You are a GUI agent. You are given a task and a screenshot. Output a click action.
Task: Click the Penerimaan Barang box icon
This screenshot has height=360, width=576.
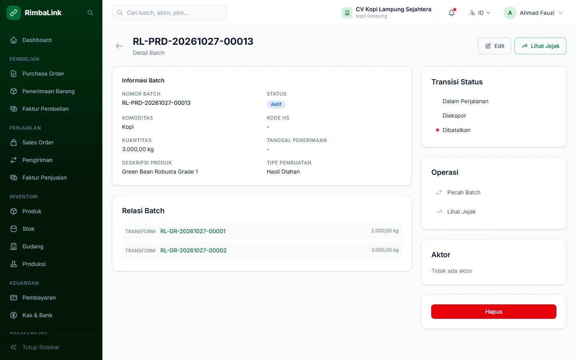[14, 91]
